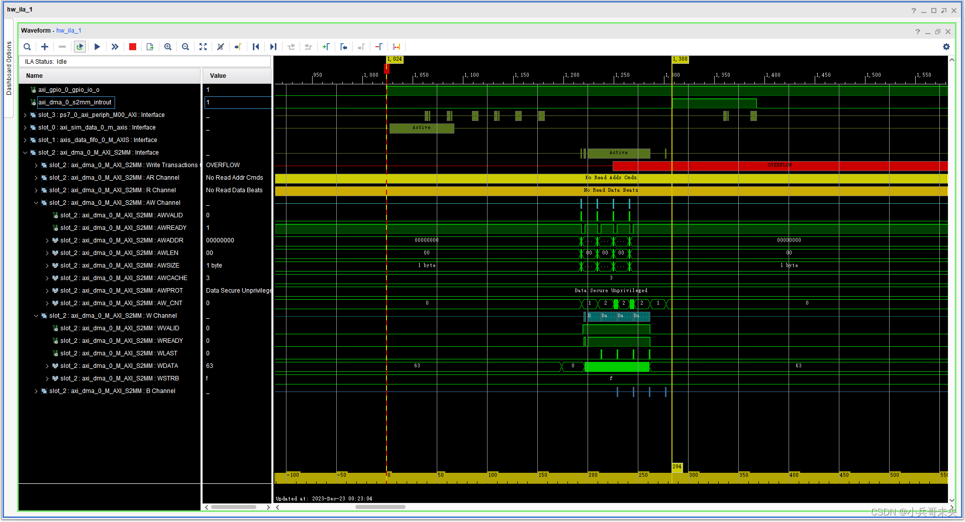Add signals with the plus button
965x522 pixels.
[45, 47]
